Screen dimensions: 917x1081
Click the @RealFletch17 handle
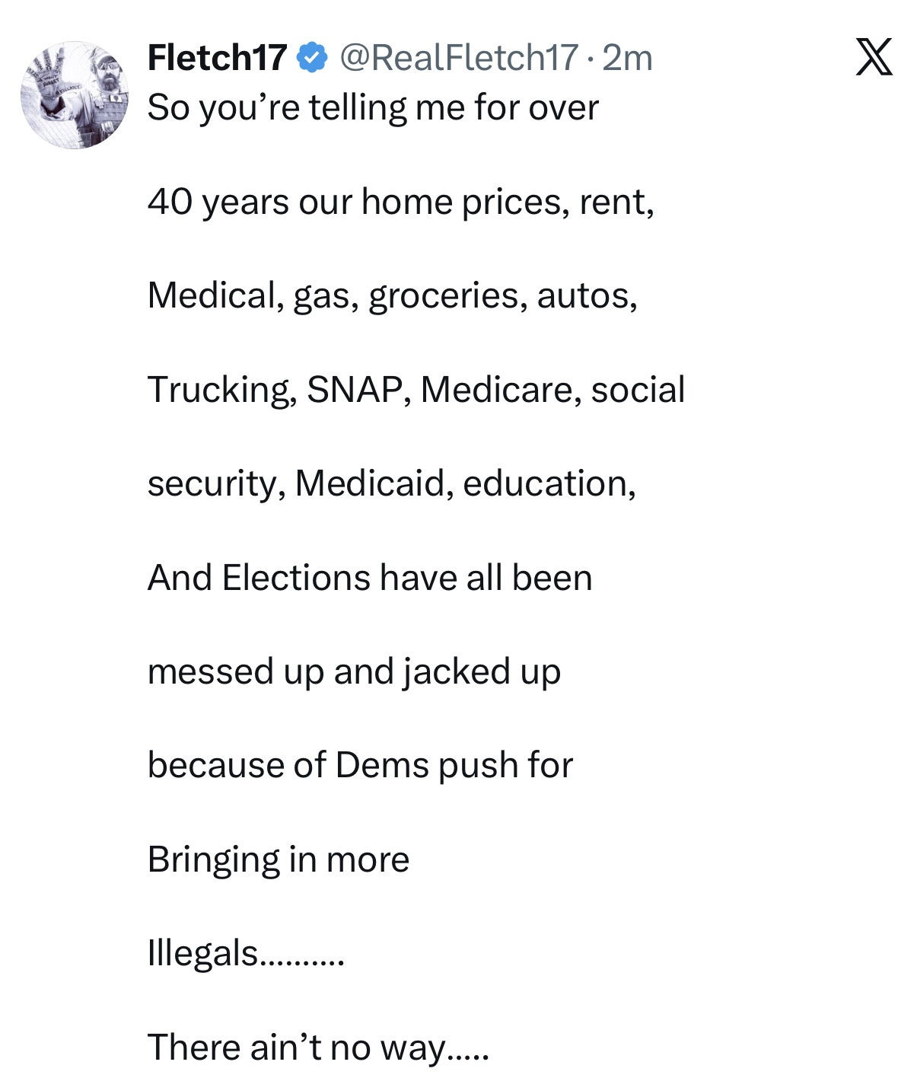[x=459, y=58]
